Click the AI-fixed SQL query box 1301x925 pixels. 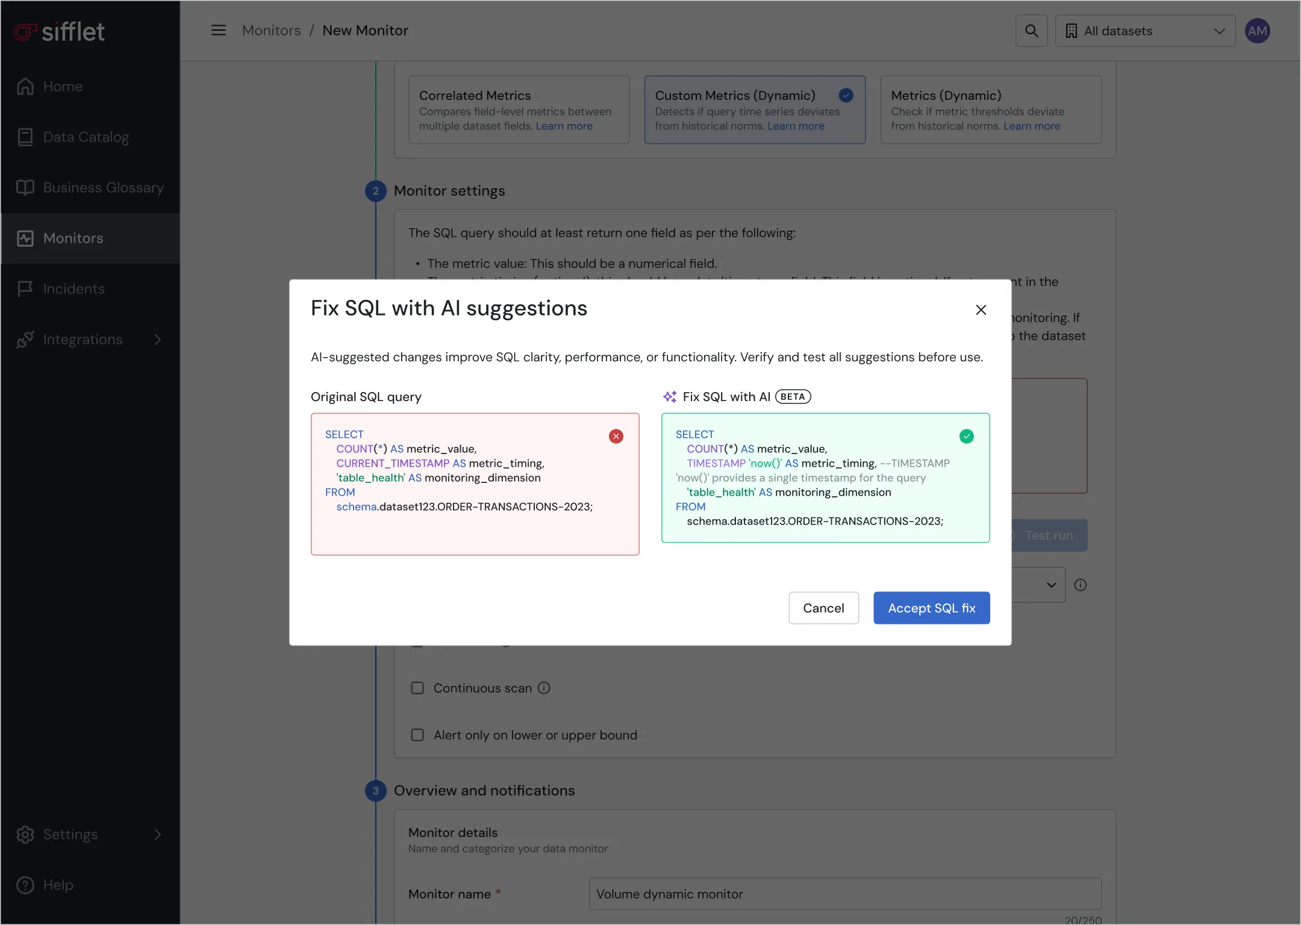825,478
